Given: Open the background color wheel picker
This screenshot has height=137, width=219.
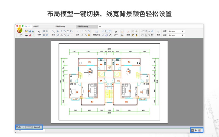Looking at the screenshot, I should 199,130.
